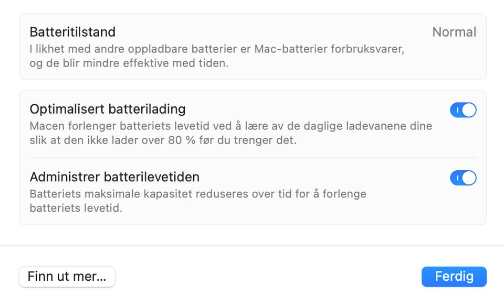Select the Batteritilstand heading
504x297 pixels.
tap(72, 32)
